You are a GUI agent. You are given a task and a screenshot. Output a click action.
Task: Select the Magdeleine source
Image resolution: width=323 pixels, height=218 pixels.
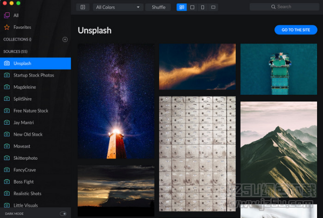[x=36, y=87]
